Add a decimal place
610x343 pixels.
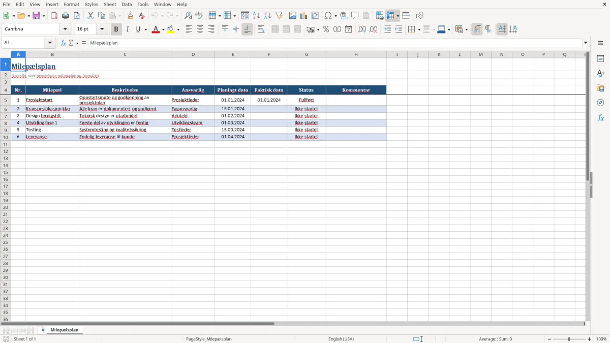[362, 29]
